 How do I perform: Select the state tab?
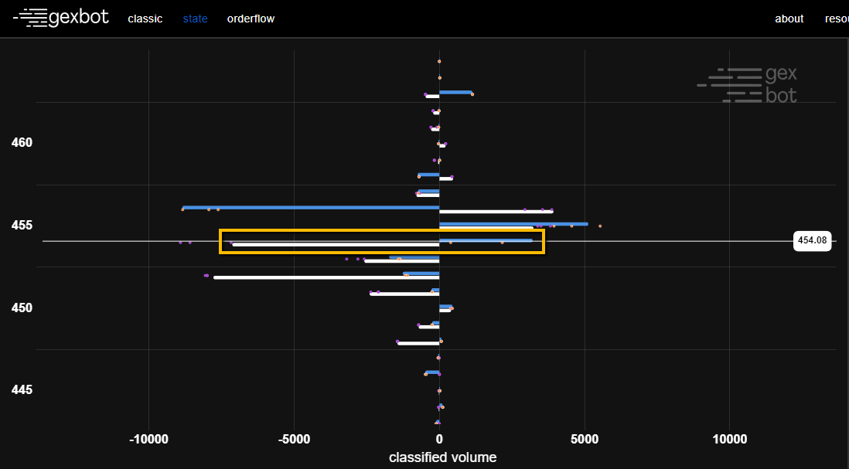click(x=195, y=19)
